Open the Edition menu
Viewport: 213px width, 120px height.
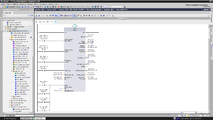click(x=9, y=4)
